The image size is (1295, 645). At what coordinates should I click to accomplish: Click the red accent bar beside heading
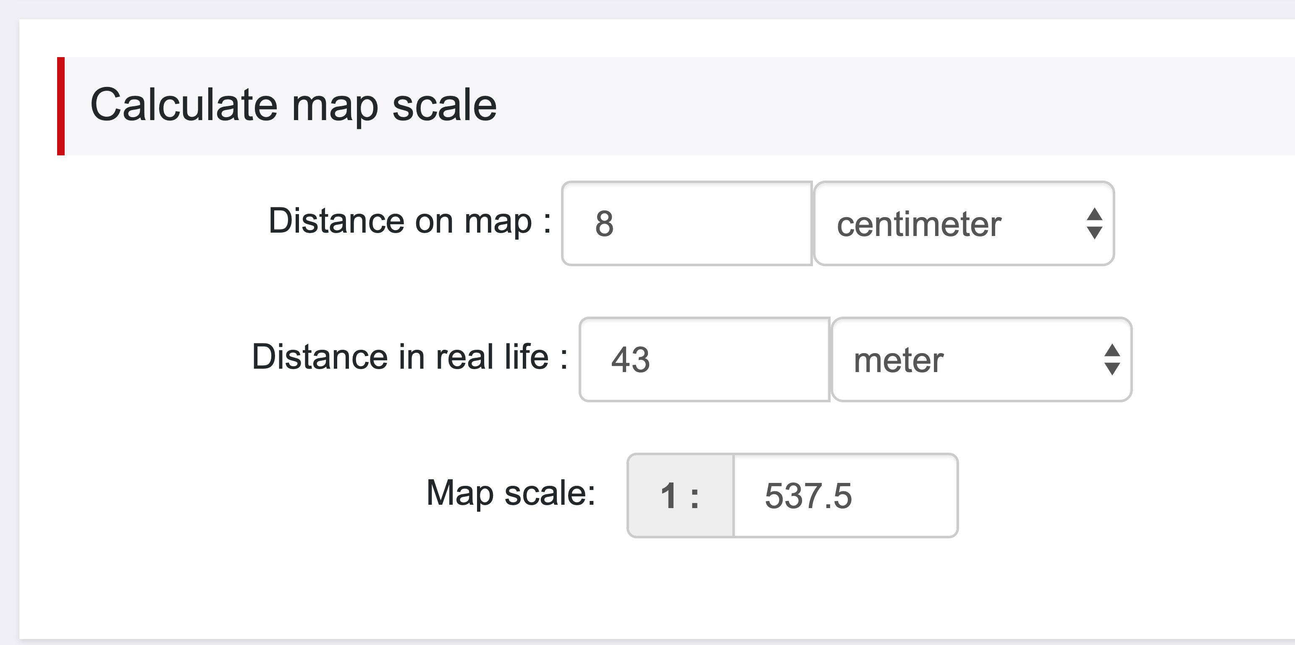pos(61,106)
